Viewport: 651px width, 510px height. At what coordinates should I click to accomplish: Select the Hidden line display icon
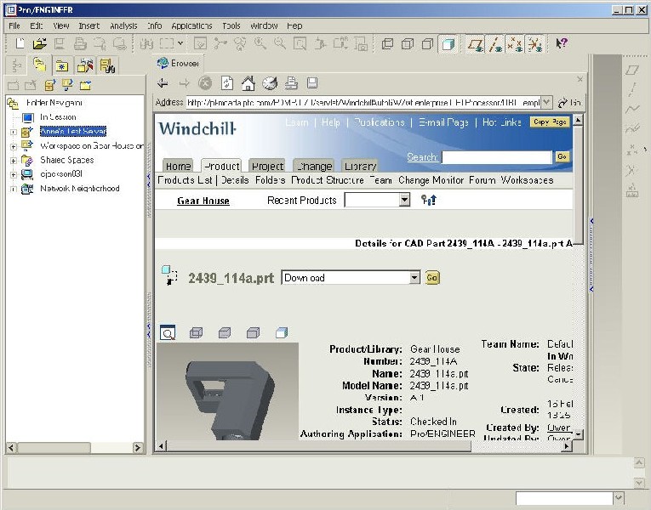(x=408, y=43)
